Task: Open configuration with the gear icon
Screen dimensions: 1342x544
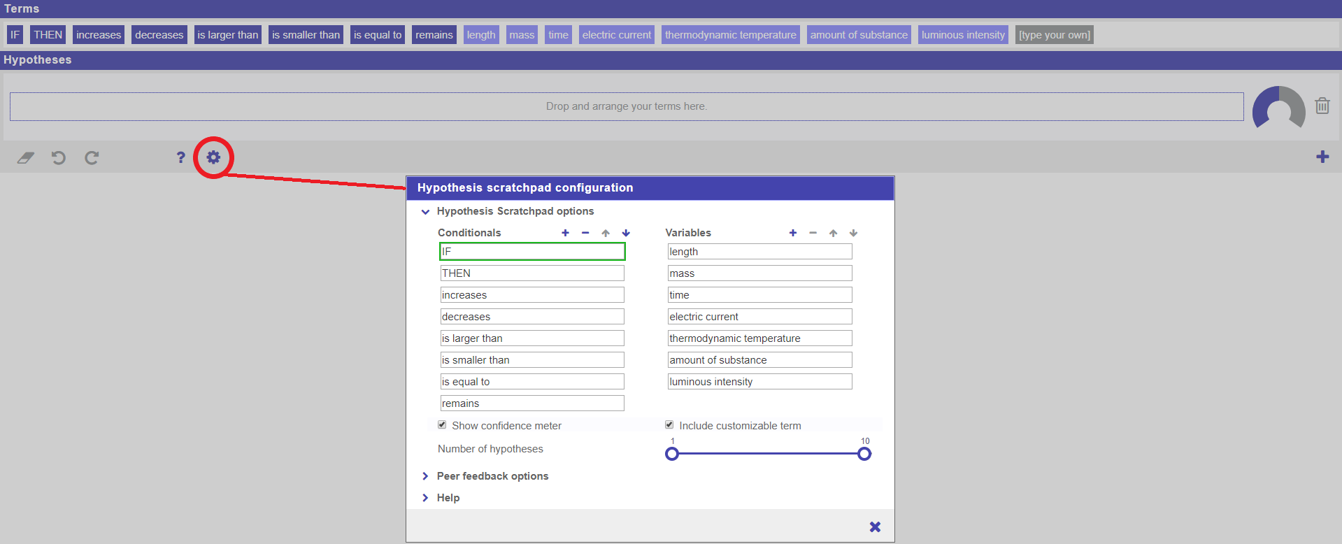Action: [213, 157]
